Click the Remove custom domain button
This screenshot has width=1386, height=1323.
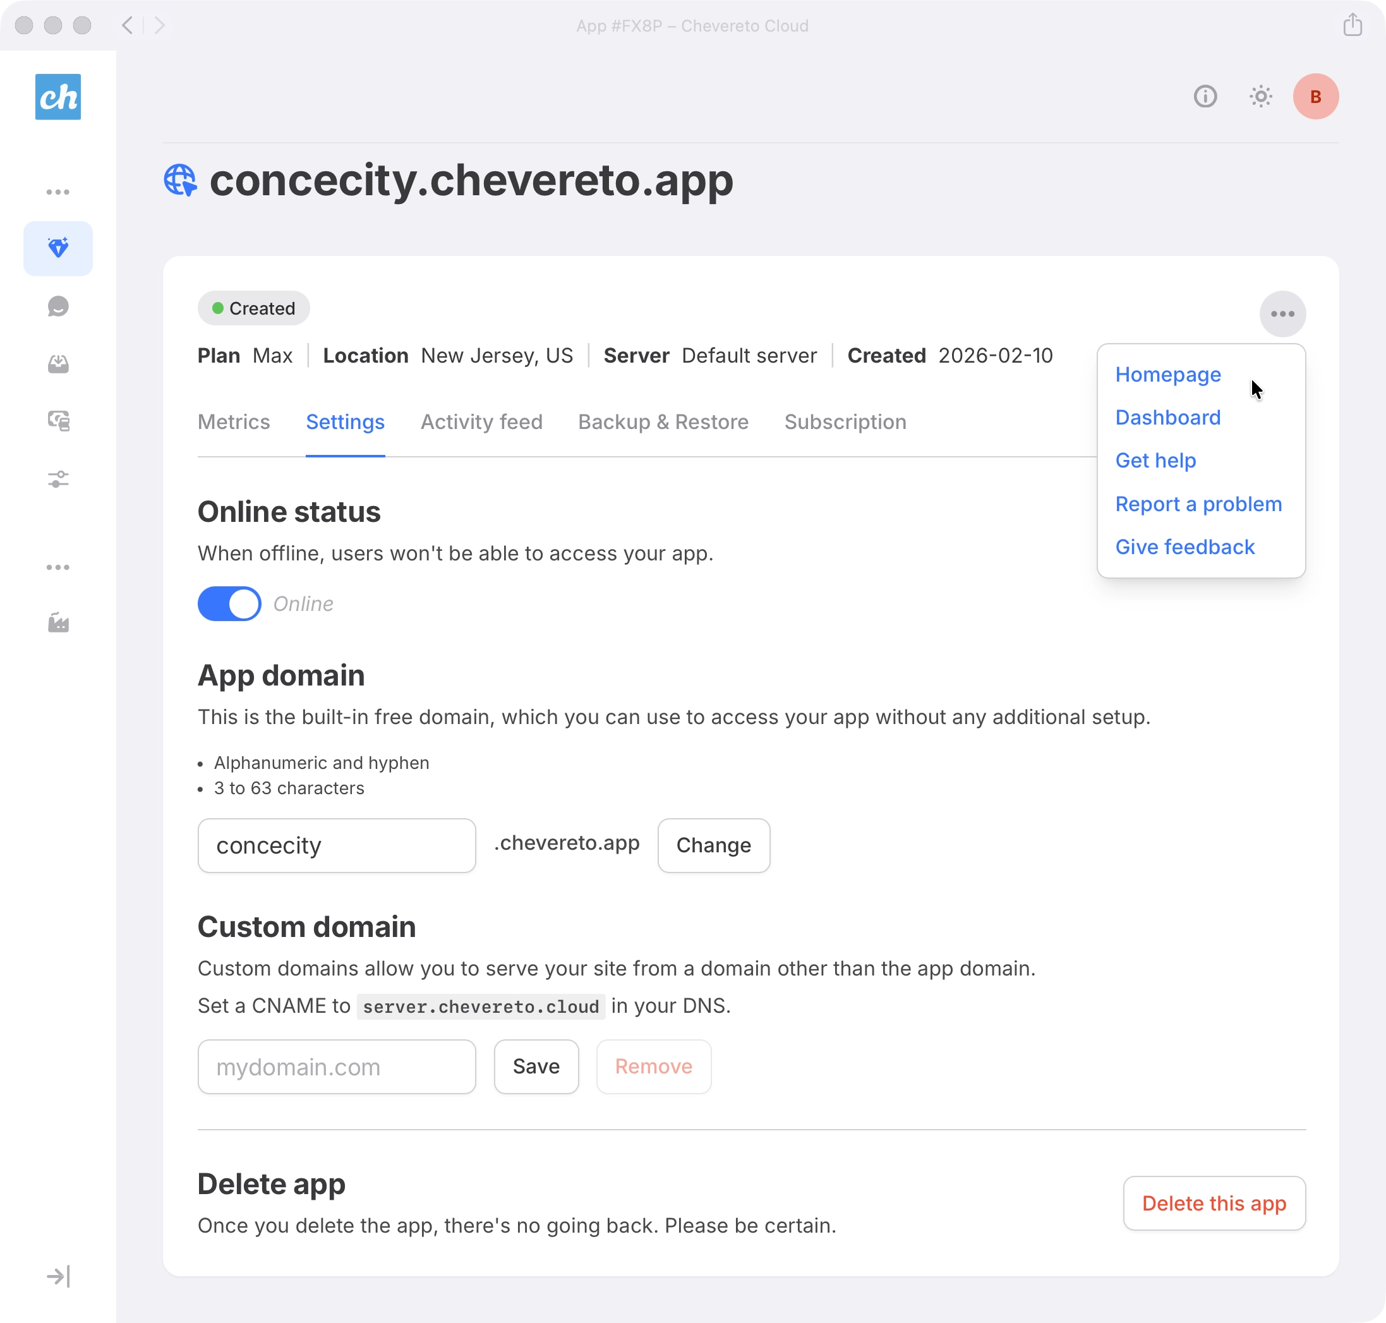tap(654, 1067)
